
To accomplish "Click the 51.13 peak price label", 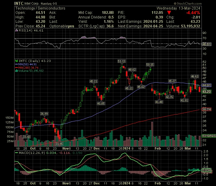I will tap(122, 61).
